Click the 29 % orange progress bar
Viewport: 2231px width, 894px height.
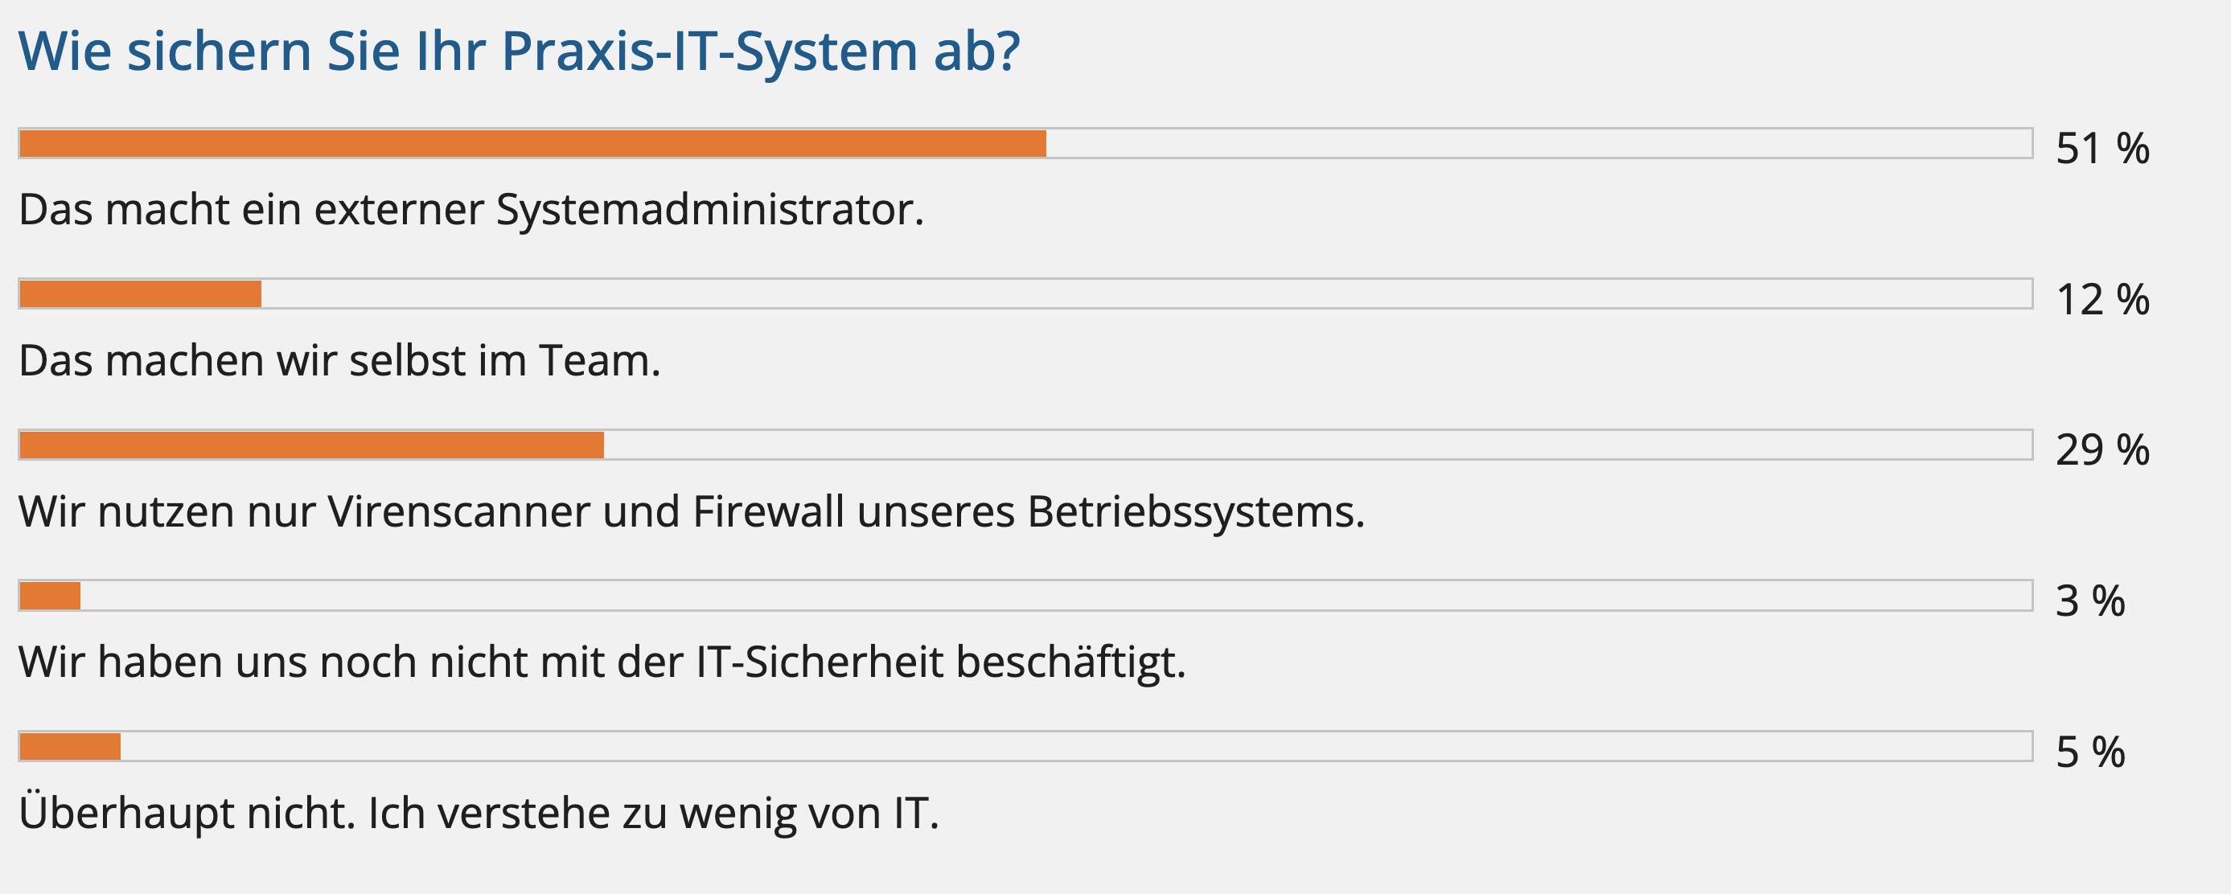[x=312, y=445]
